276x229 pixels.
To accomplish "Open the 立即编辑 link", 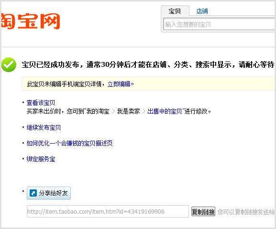I will click(x=121, y=84).
